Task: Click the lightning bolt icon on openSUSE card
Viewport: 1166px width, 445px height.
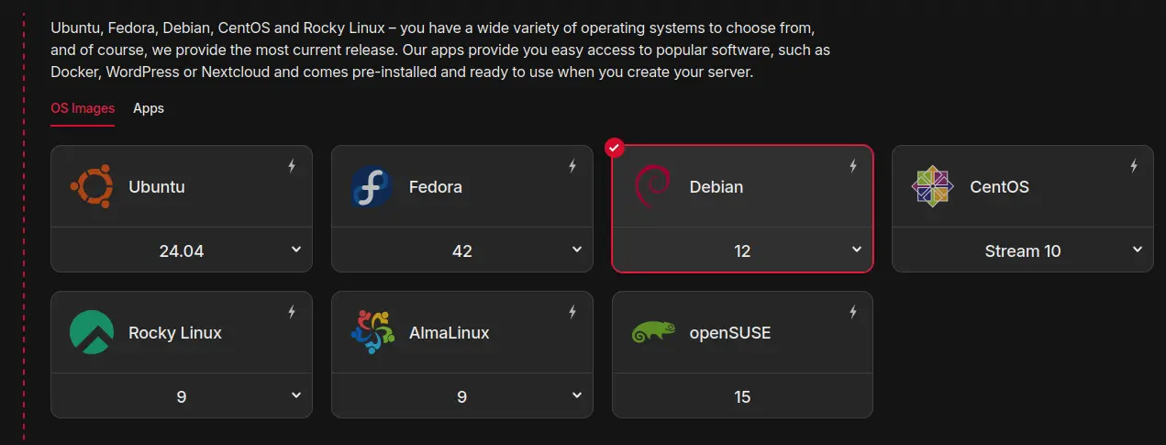Action: point(853,312)
